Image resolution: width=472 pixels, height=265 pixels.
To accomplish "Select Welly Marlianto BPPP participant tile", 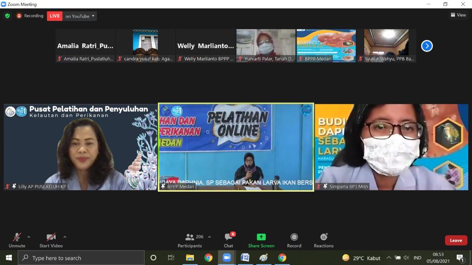I will (x=206, y=46).
